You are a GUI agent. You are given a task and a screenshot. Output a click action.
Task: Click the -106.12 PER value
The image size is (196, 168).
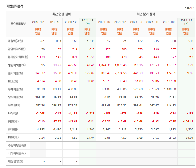pyautogui.click(x=188, y=122)
